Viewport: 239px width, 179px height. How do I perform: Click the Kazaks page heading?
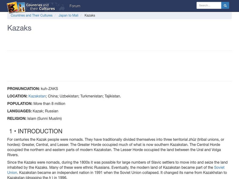(x=19, y=28)
